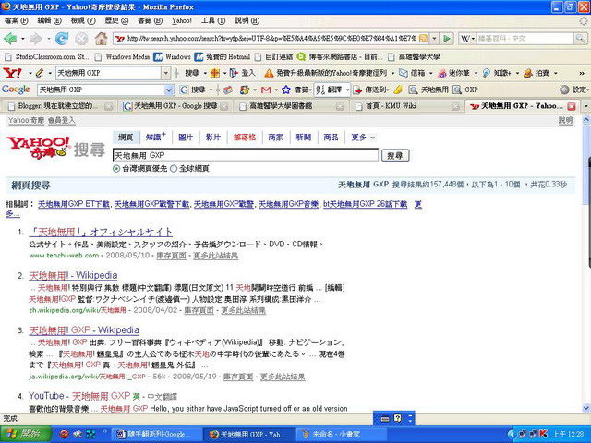Open the StudioClassroom.com bookmark
The width and height of the screenshot is (591, 443).
(47, 57)
